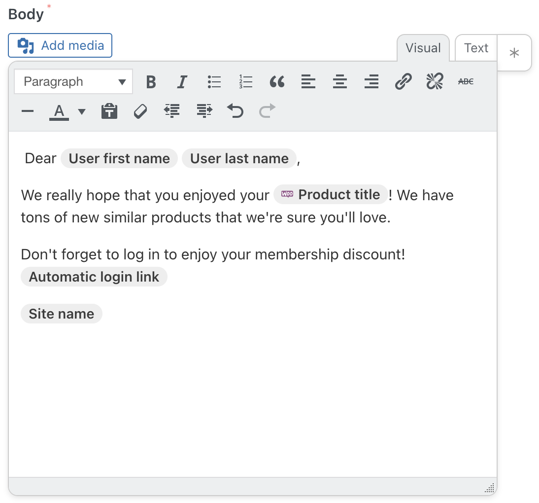This screenshot has width=539, height=503.
Task: Click the Body field label
Action: coord(26,14)
